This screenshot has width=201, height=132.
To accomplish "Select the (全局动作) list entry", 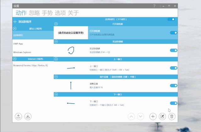I will tap(33, 35).
